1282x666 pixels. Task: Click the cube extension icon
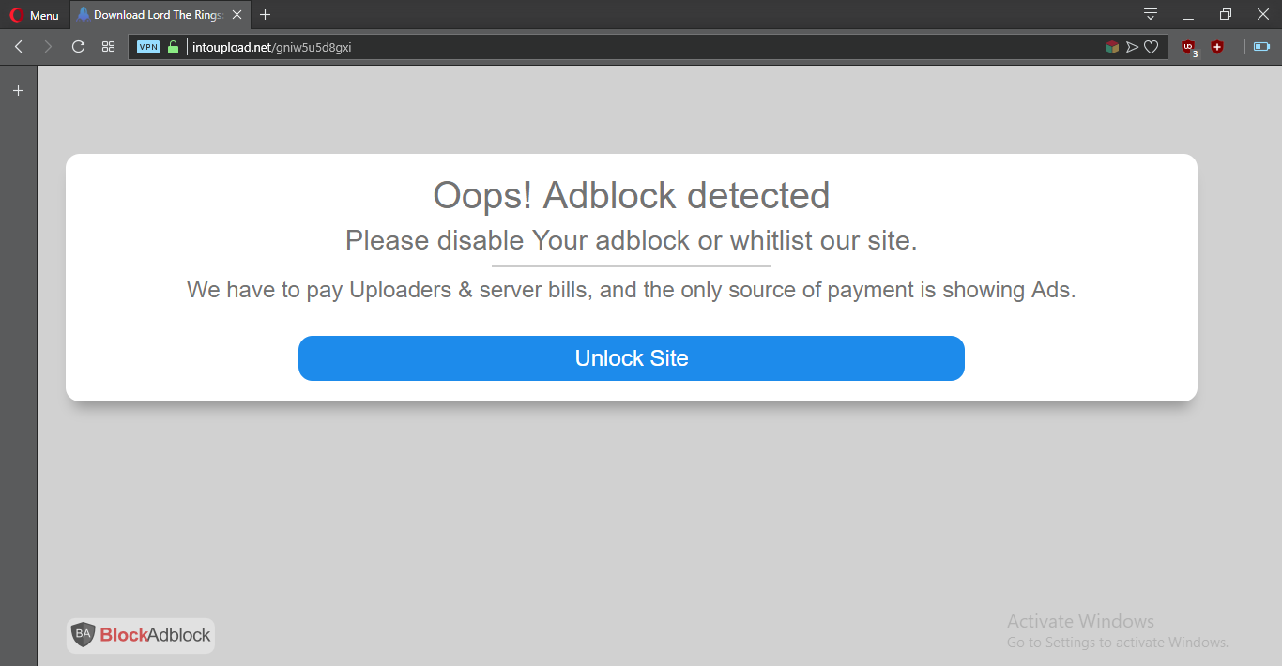tap(1111, 46)
